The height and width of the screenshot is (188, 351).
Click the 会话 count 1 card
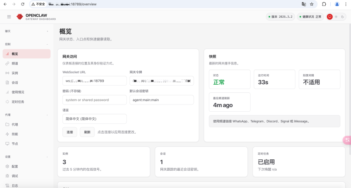click(201, 161)
